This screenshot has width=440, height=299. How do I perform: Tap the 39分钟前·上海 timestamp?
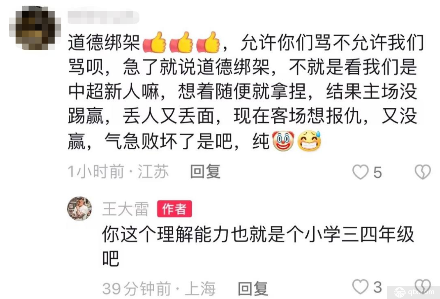coord(159,288)
